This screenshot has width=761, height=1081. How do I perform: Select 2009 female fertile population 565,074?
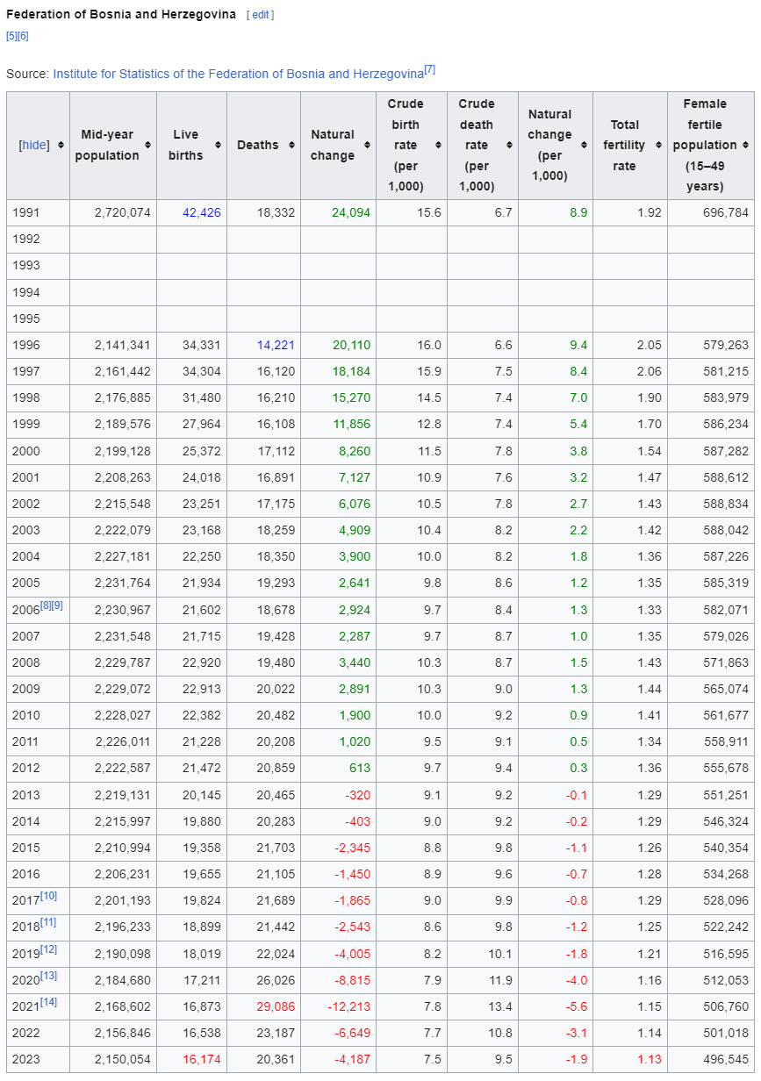(726, 689)
